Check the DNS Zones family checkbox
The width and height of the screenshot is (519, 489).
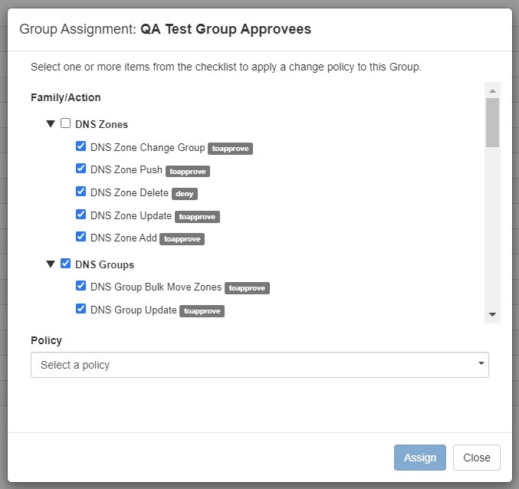[65, 123]
